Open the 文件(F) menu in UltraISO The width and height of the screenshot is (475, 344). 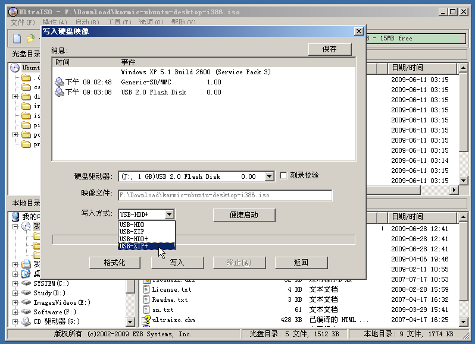(23, 22)
